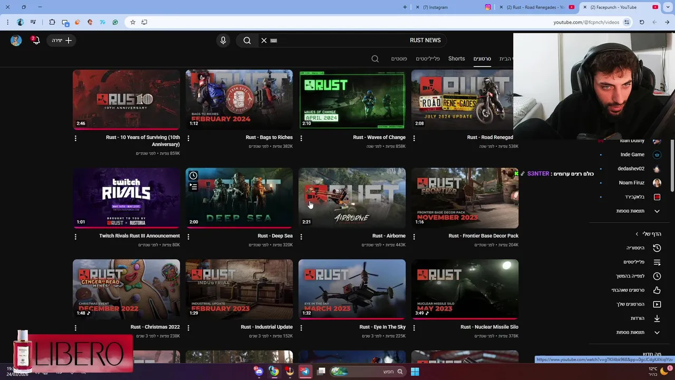Open the Rust - Nuclear Missile Silo title
The width and height of the screenshot is (675, 380).
pyautogui.click(x=489, y=327)
